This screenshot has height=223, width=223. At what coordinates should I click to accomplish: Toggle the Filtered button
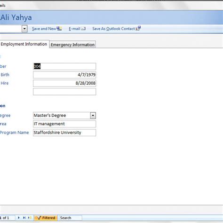pos(46,218)
